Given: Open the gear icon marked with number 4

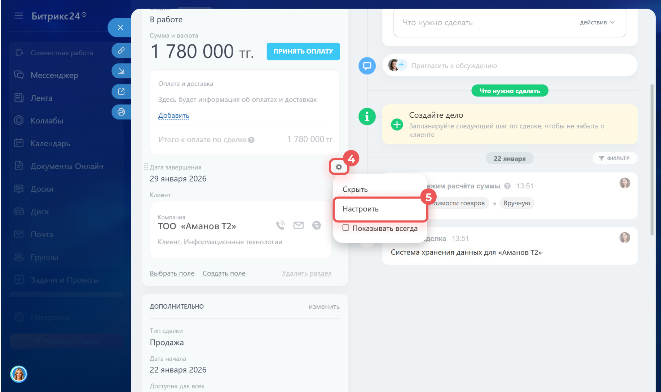Looking at the screenshot, I should tap(338, 167).
